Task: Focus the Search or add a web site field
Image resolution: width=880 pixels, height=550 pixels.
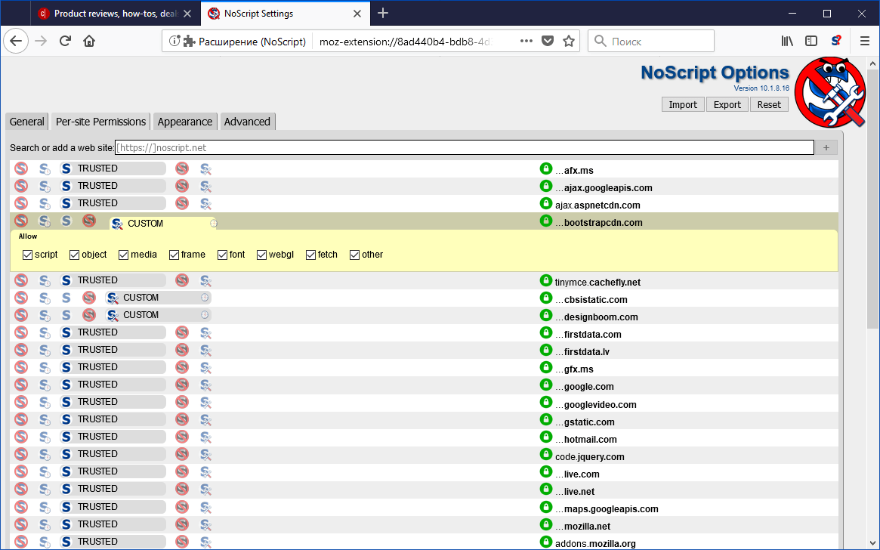Action: (x=464, y=147)
